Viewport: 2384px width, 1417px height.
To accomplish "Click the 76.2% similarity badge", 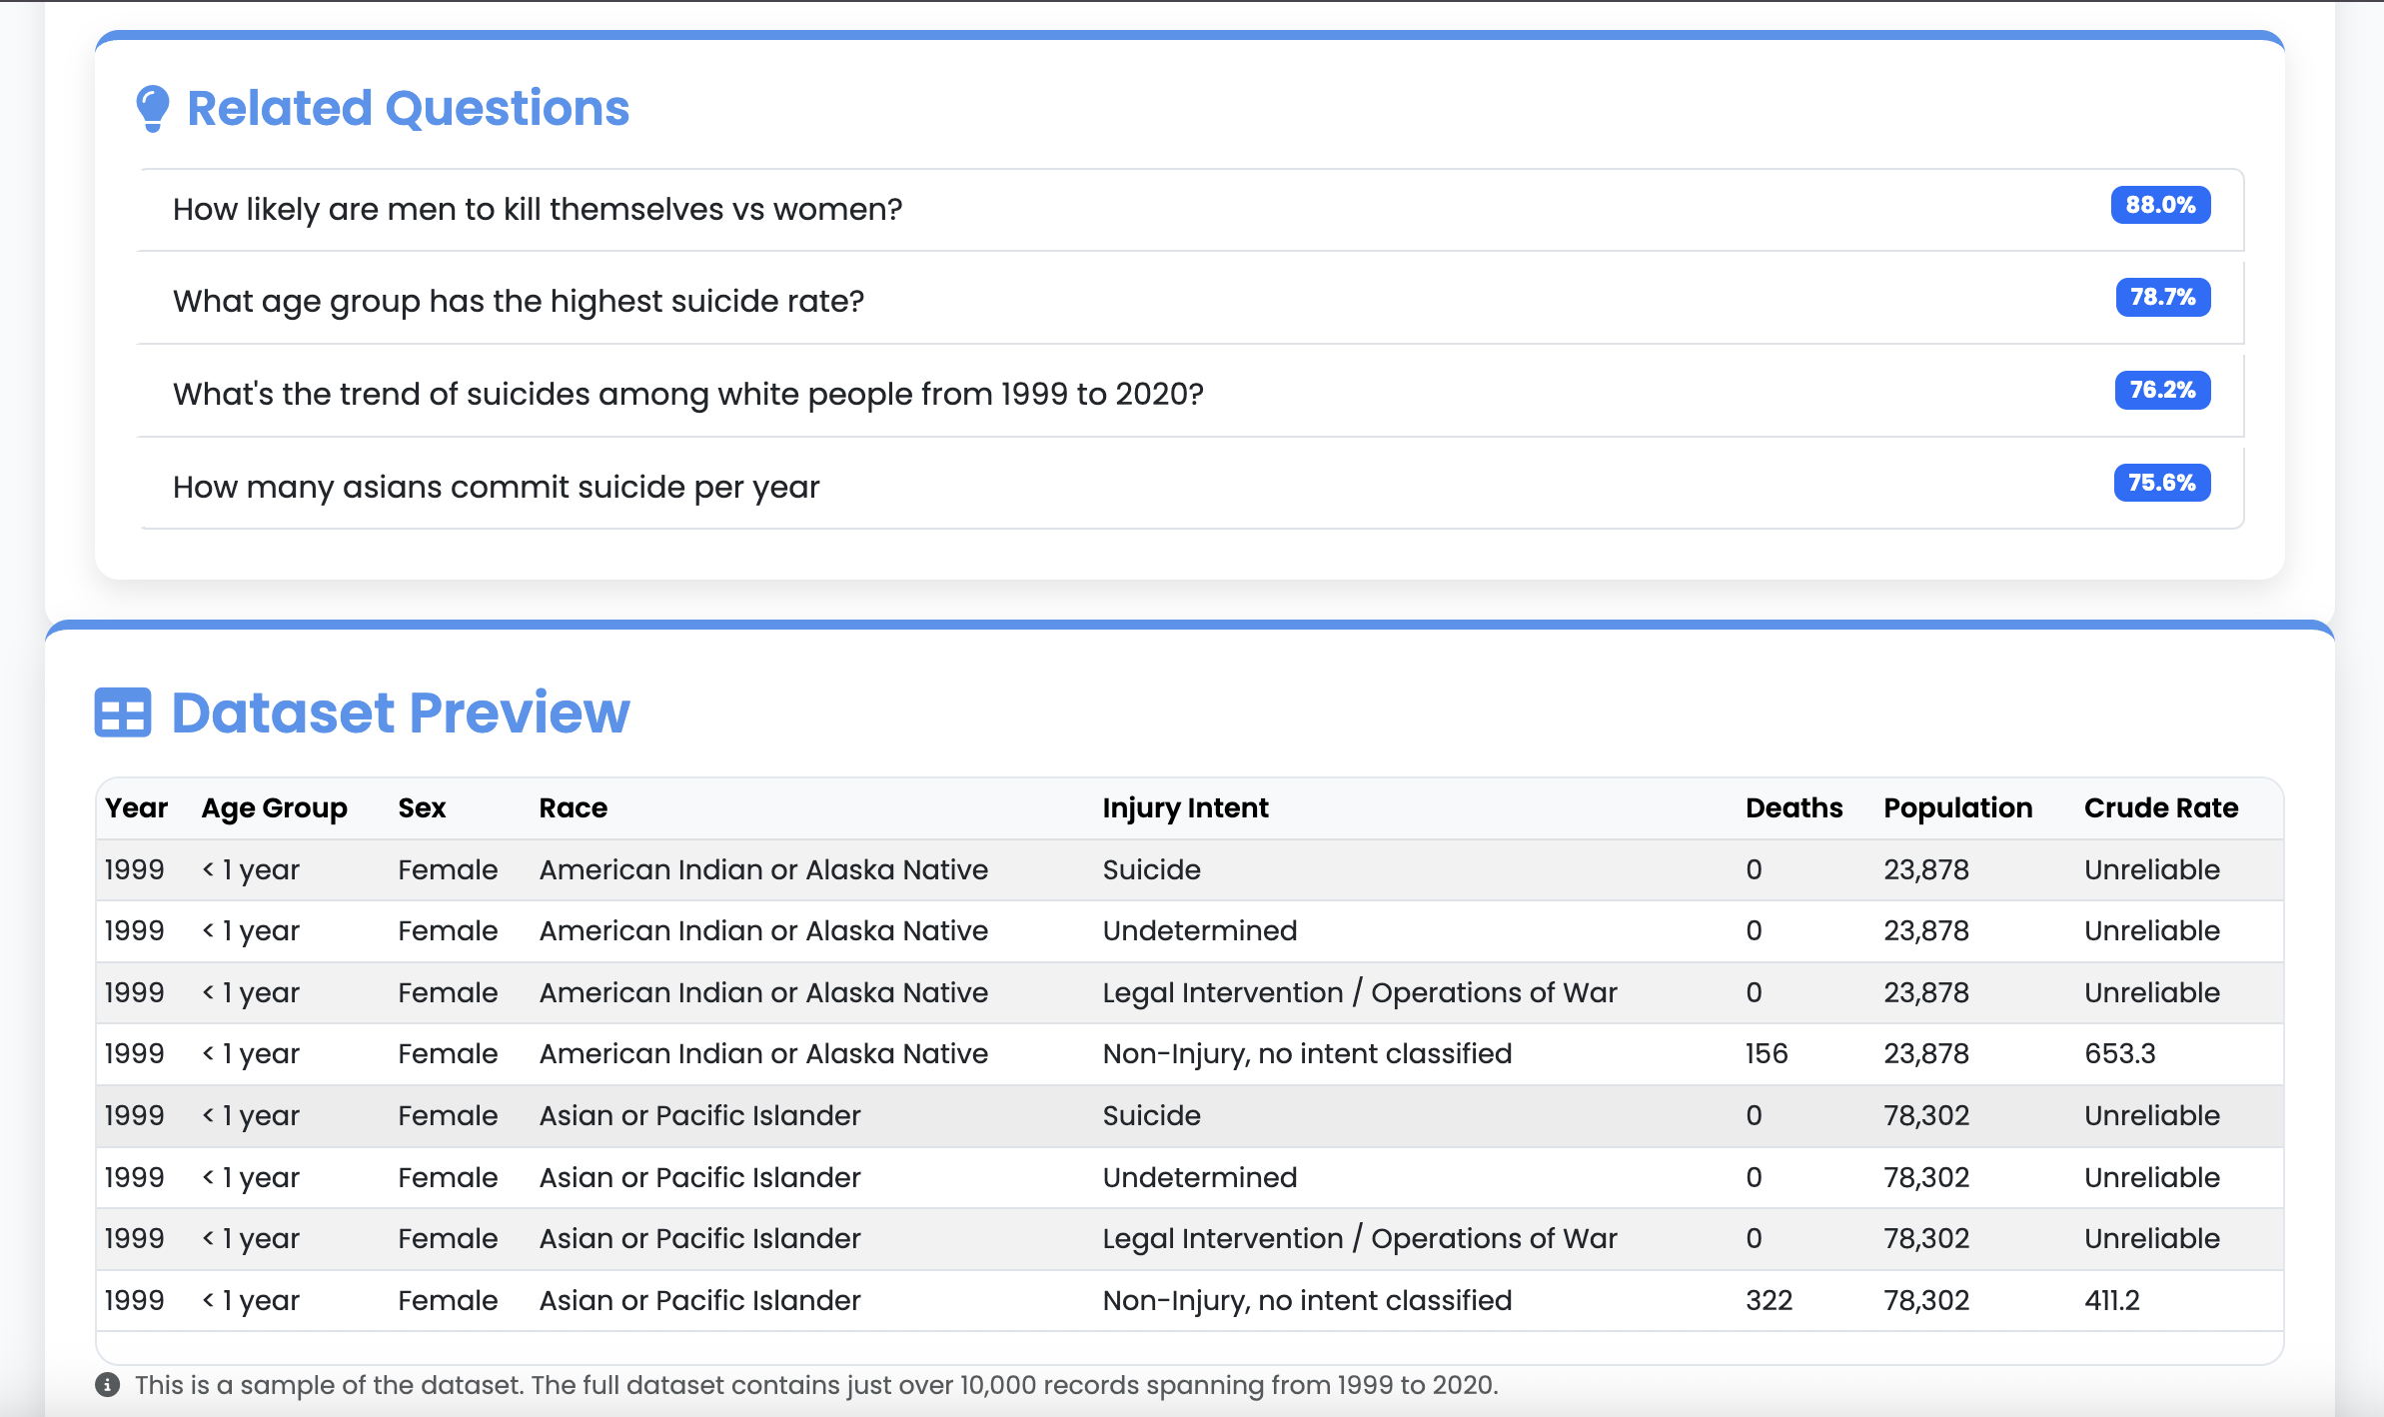I will [2162, 391].
